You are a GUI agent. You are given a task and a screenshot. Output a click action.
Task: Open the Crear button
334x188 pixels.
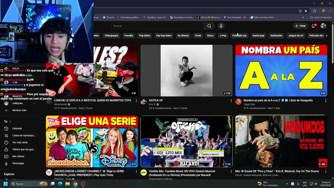coord(300,26)
